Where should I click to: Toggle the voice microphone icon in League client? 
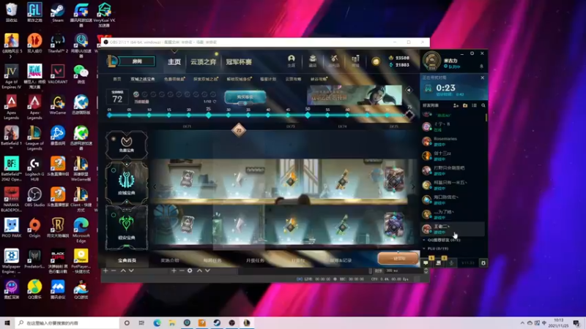click(451, 263)
